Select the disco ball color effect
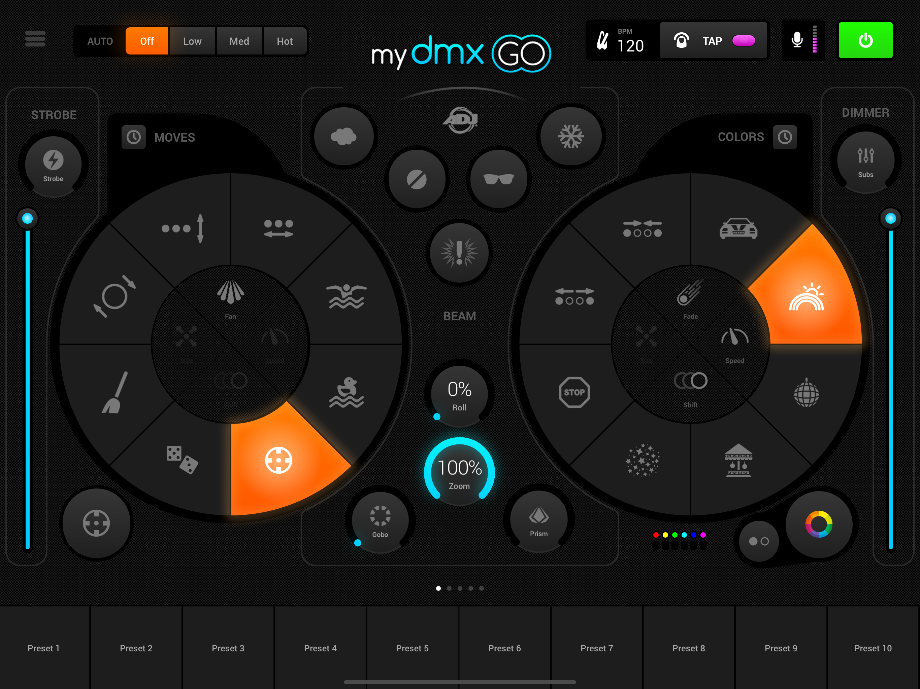This screenshot has height=689, width=920. point(806,393)
